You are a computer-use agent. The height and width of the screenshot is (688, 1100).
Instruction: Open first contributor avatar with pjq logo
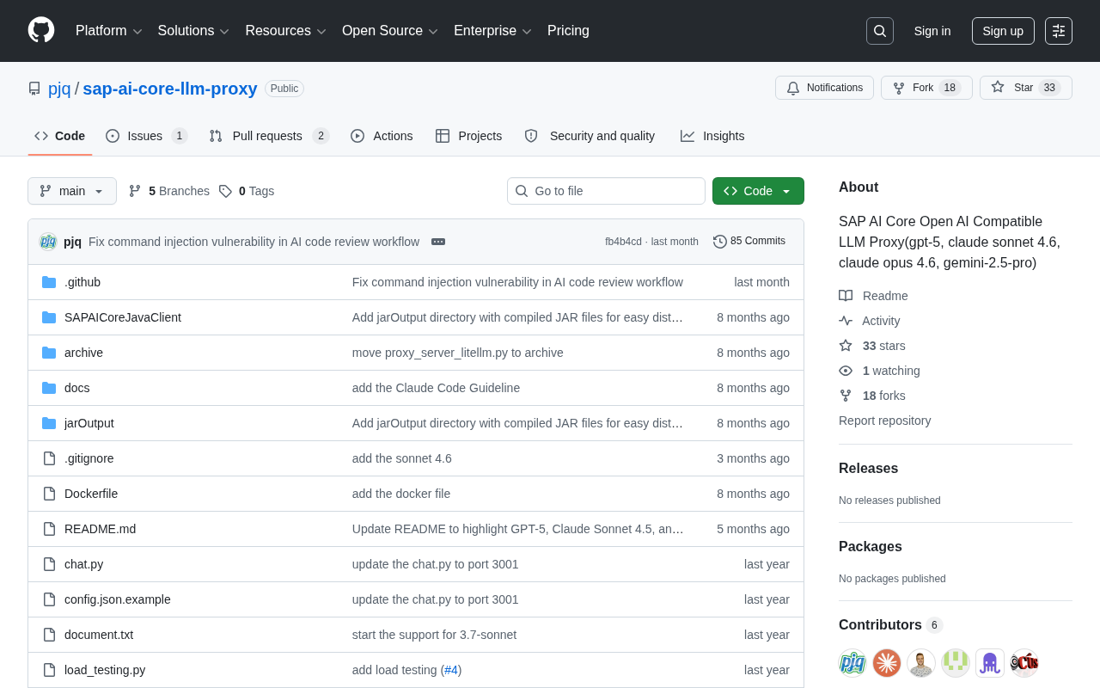(x=852, y=663)
